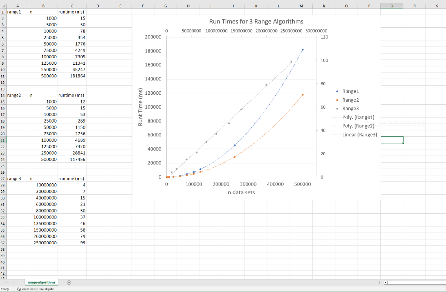The height and width of the screenshot is (292, 446).
Task: Click Ready in the status bar
Action: tap(4, 288)
